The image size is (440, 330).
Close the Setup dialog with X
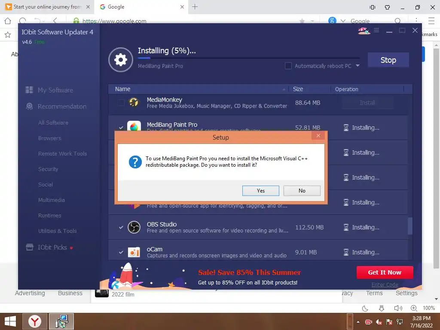(x=318, y=136)
